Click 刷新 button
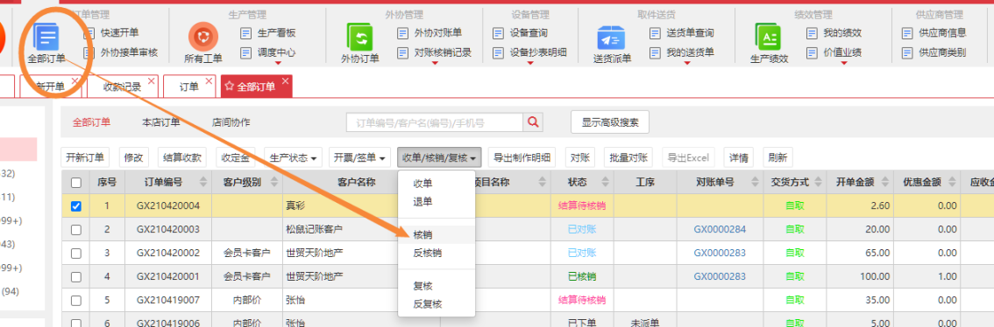This screenshot has width=994, height=327. 777,157
